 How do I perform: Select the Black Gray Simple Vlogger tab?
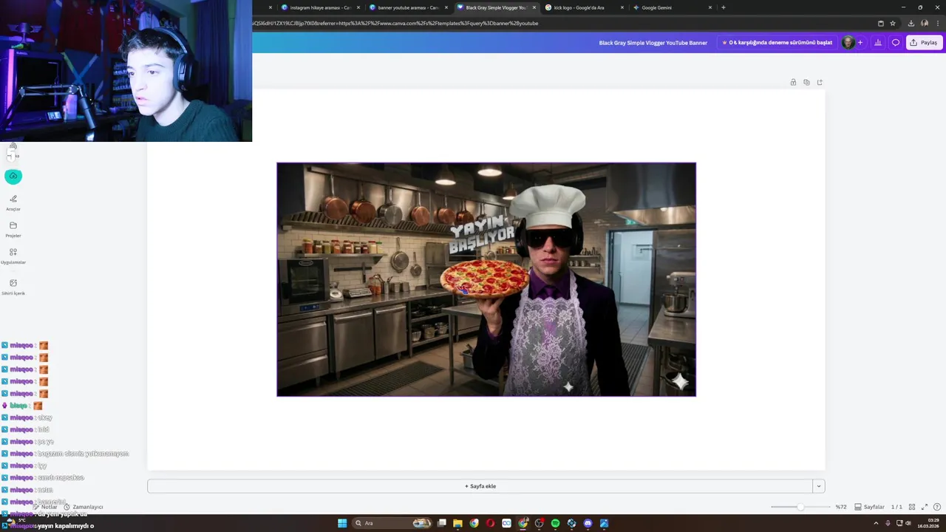pyautogui.click(x=496, y=7)
